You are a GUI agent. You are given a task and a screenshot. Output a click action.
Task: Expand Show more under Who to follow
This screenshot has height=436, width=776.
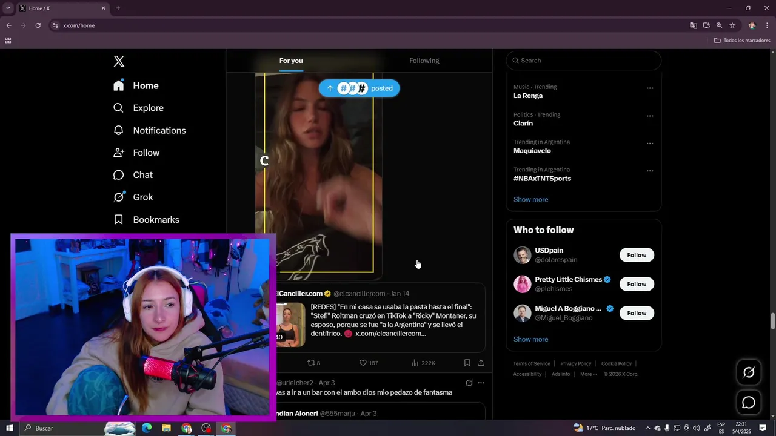[530, 339]
